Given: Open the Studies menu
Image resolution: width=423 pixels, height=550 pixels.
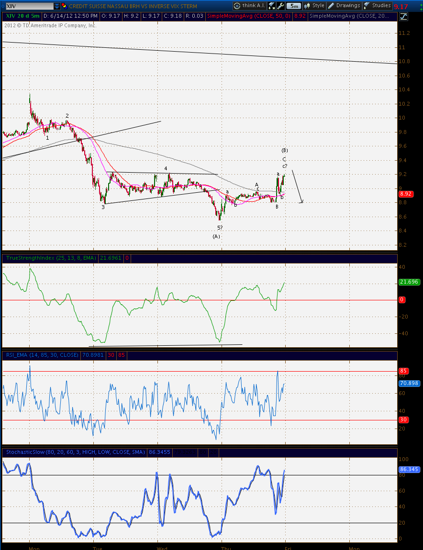Looking at the screenshot, I should (378, 6).
